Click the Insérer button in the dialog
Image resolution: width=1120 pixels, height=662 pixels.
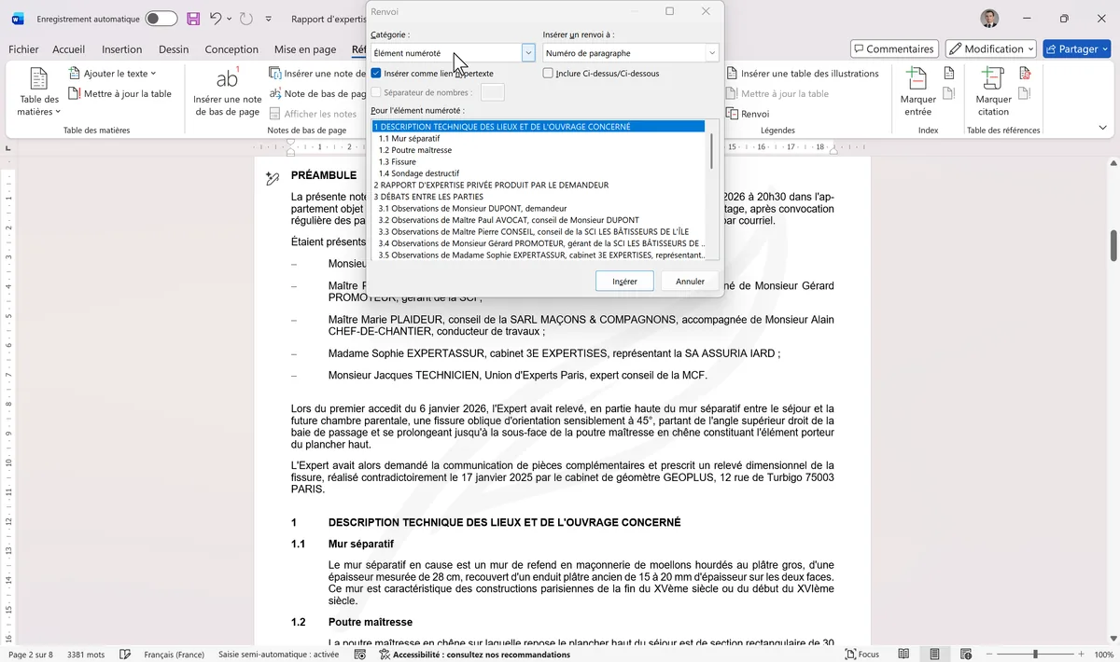coord(624,281)
